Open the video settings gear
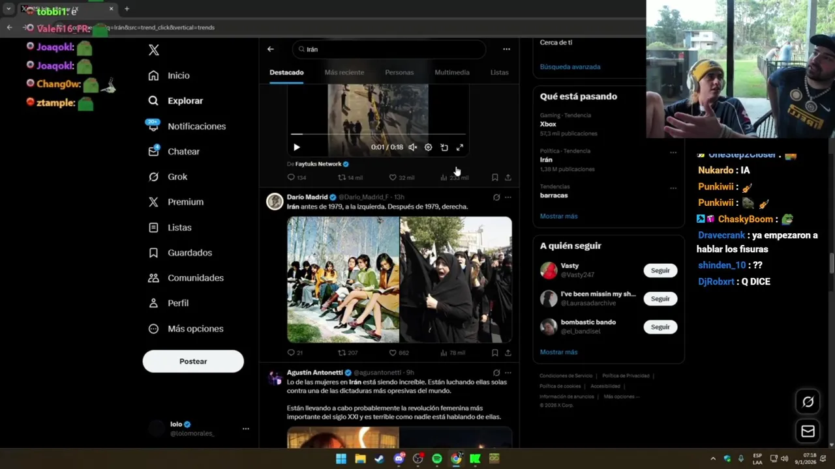Image resolution: width=835 pixels, height=469 pixels. click(428, 147)
